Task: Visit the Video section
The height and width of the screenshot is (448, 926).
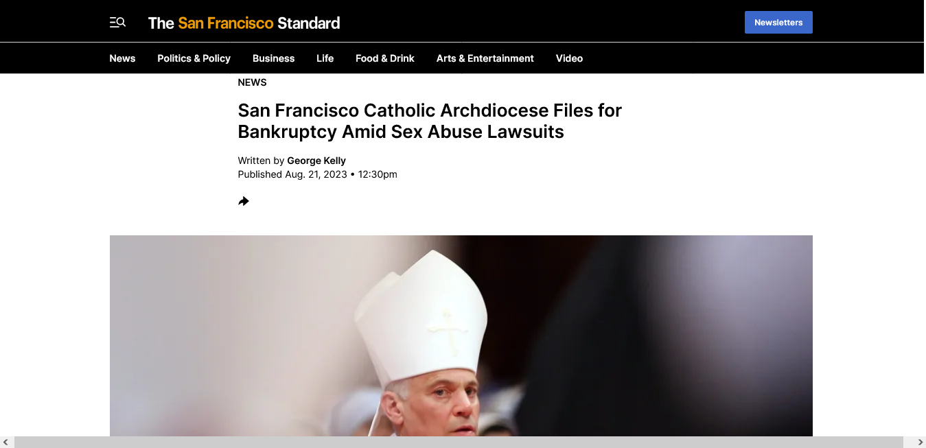Action: (x=569, y=58)
